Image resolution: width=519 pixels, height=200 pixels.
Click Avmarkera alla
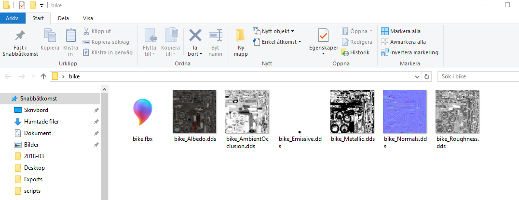tap(404, 42)
